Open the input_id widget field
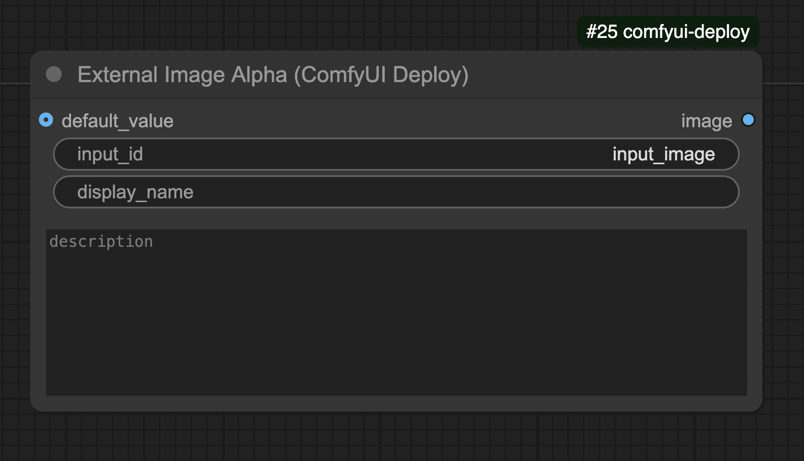 pos(396,154)
